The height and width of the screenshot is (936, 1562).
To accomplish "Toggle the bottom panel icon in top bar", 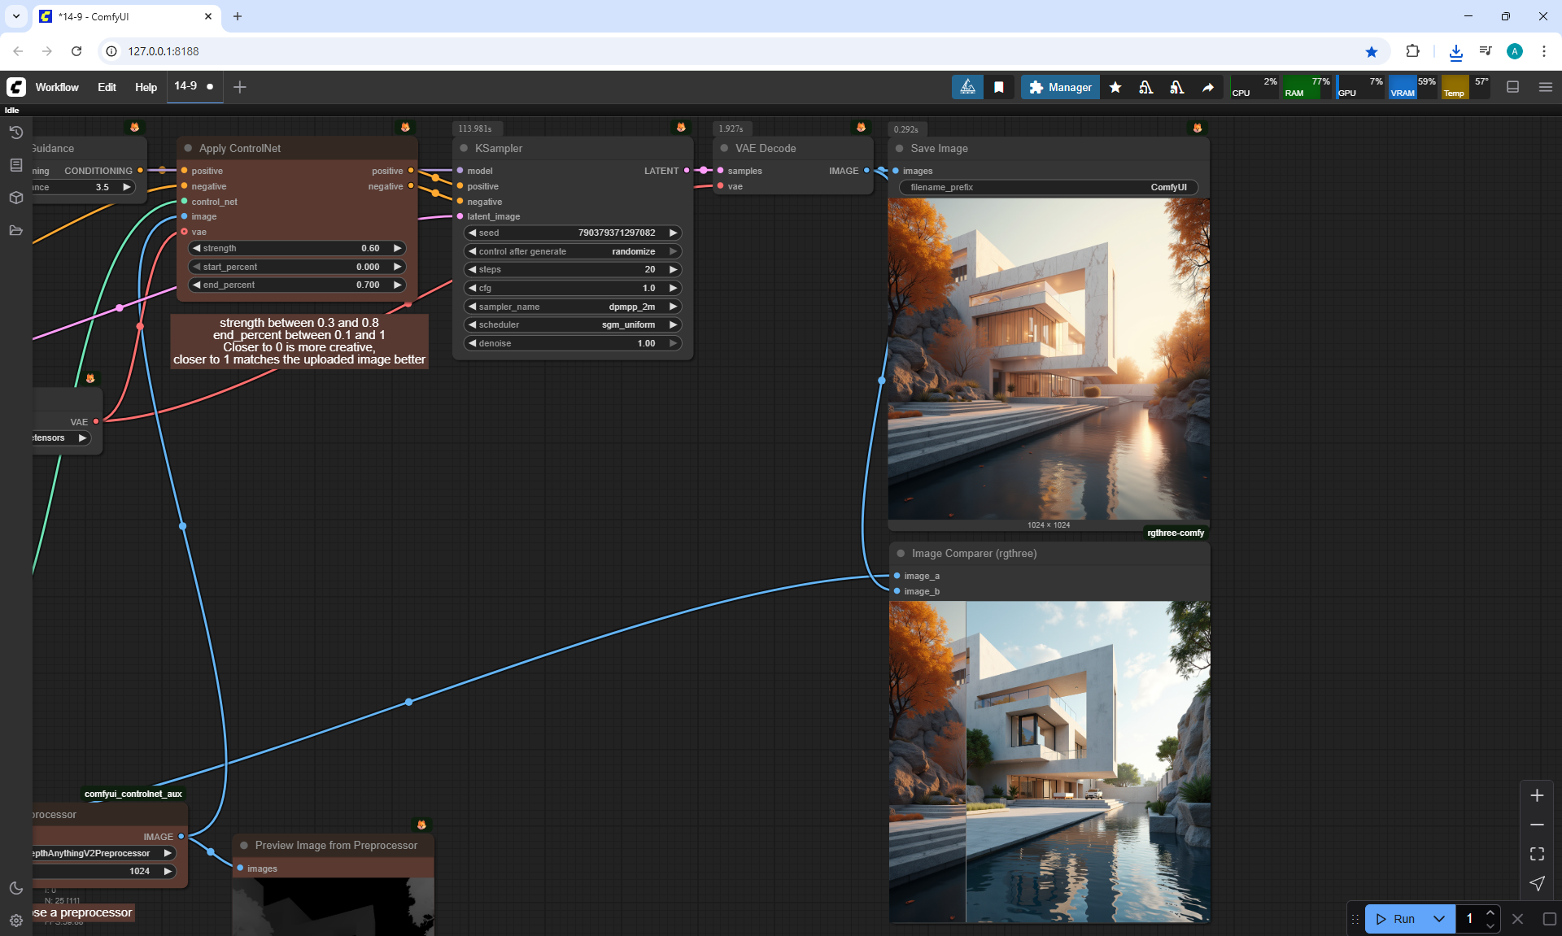I will 1513,87.
